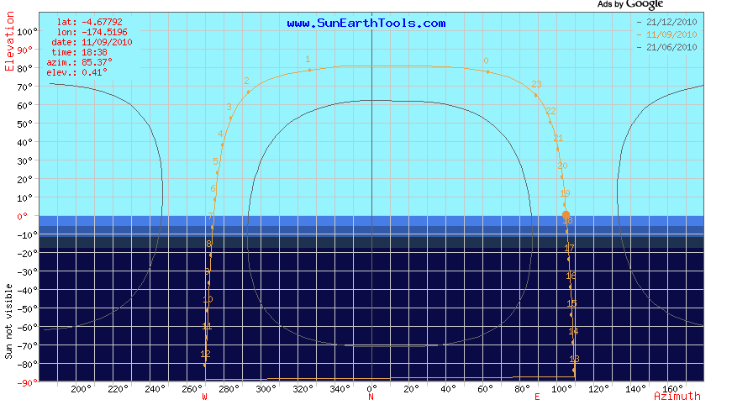Click the red E compass label

click(x=537, y=397)
